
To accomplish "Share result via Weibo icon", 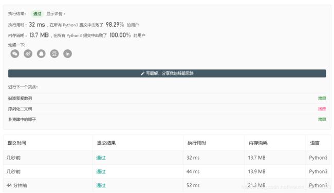I will pos(28,53).
